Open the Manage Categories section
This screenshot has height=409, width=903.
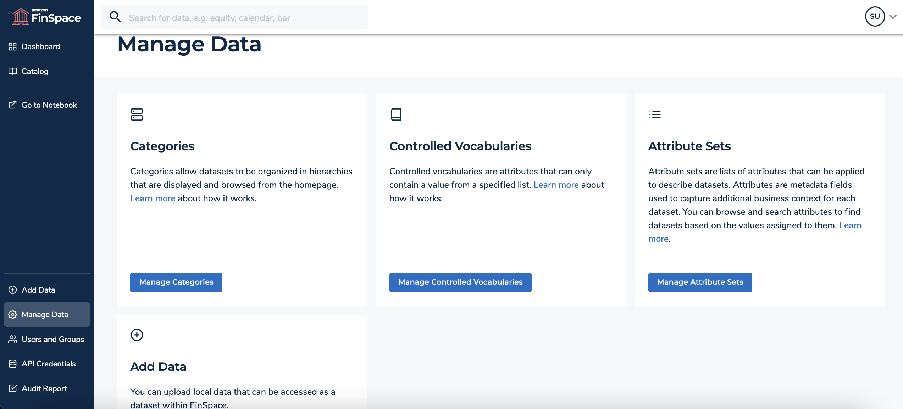(176, 282)
